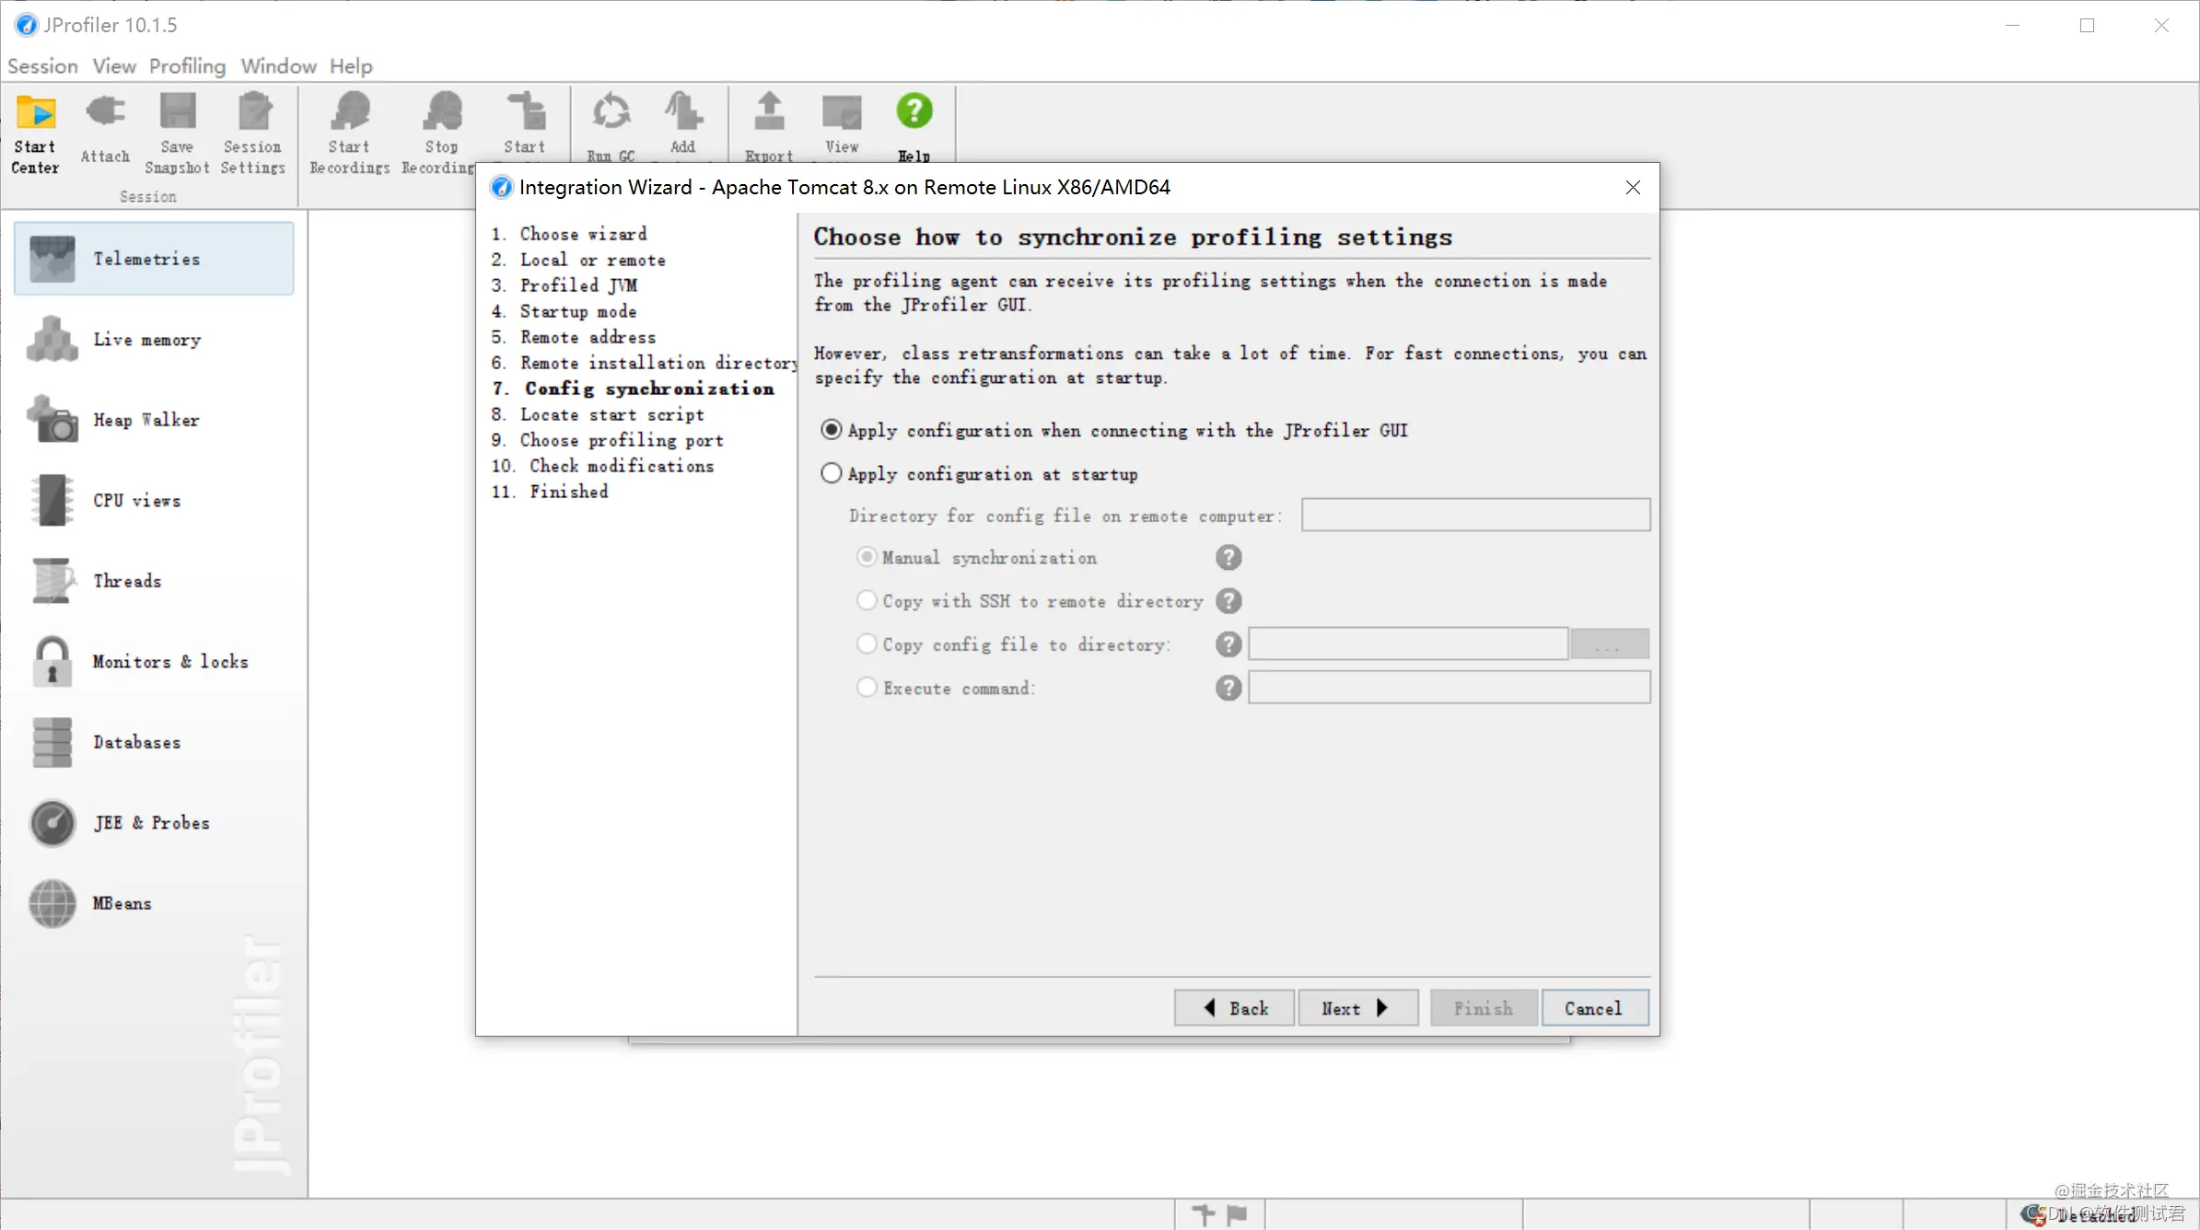The height and width of the screenshot is (1230, 2200).
Task: Open the Profiling menu
Action: point(187,66)
